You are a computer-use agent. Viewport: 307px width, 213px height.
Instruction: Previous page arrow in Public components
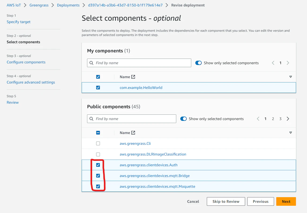(258, 119)
